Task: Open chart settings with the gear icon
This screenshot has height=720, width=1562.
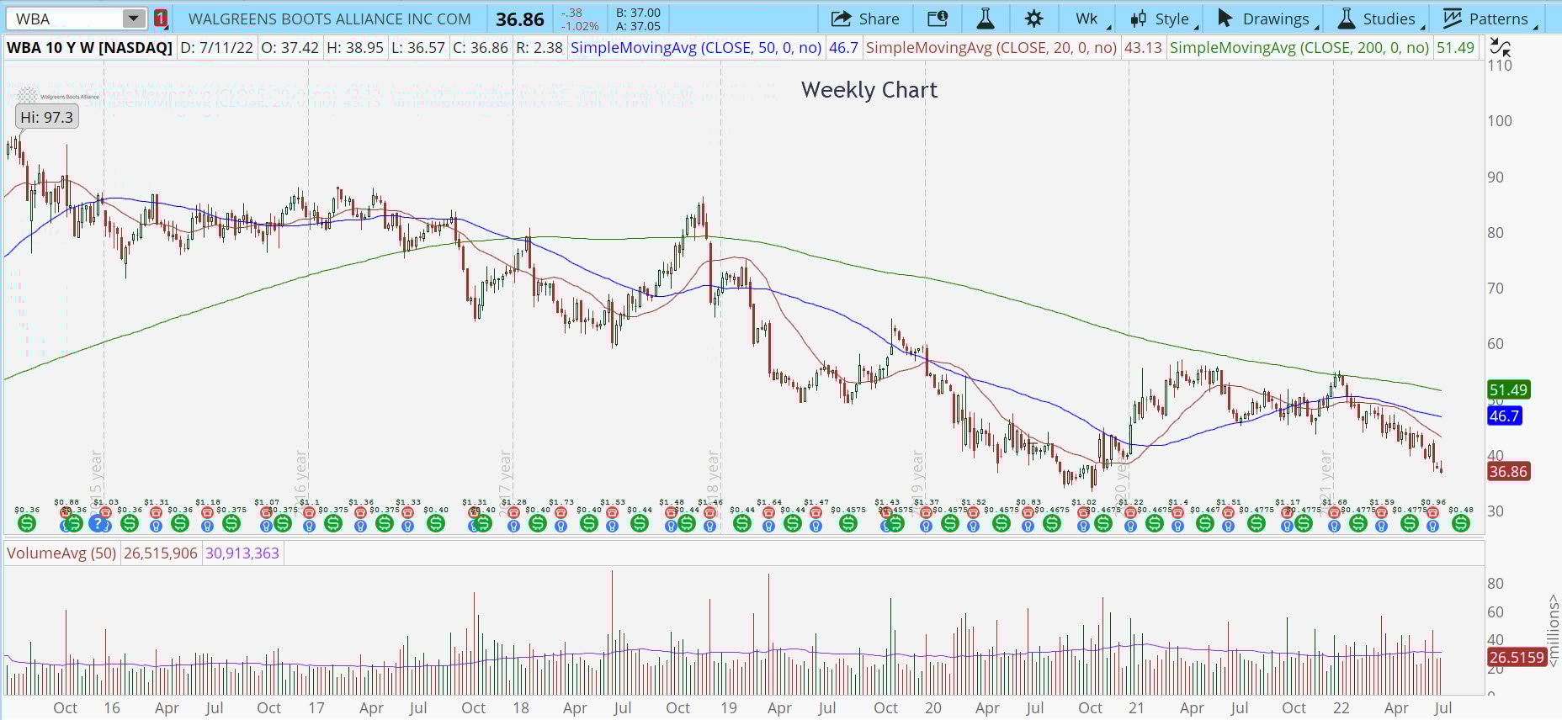Action: (1034, 19)
